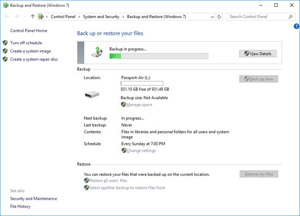Open Create a system image link
The width and height of the screenshot is (300, 216).
[x=30, y=51]
